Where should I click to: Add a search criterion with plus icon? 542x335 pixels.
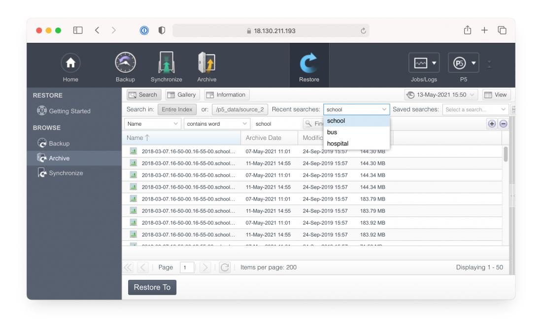[492, 124]
